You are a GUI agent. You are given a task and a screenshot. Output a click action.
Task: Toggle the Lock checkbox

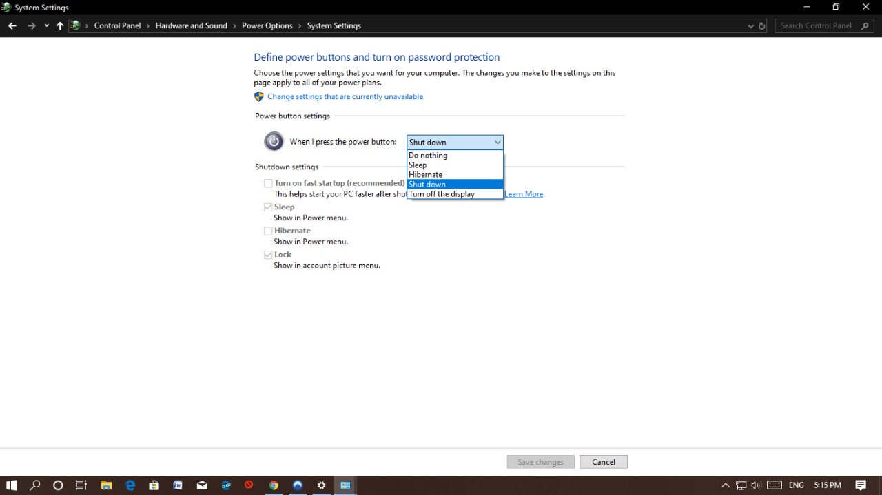(x=268, y=255)
